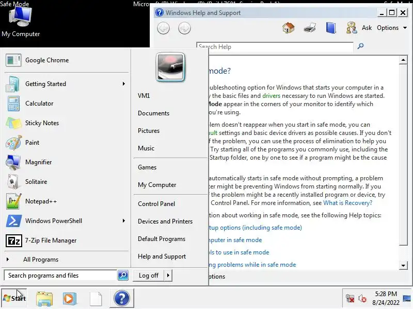413x309 pixels.
Task: Click the Search Help magnifier icon
Action: (360, 46)
